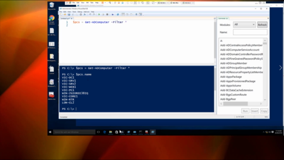Screen dimensions: 284x160
Task: Click the Open script folder icon
Action: click(65, 15)
